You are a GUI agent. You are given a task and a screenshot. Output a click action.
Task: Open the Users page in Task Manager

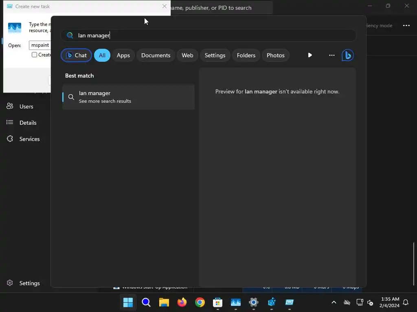point(26,106)
